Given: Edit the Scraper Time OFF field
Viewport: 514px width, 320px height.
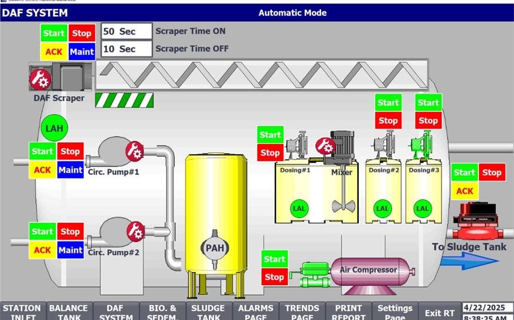Looking at the screenshot, I should (x=127, y=49).
